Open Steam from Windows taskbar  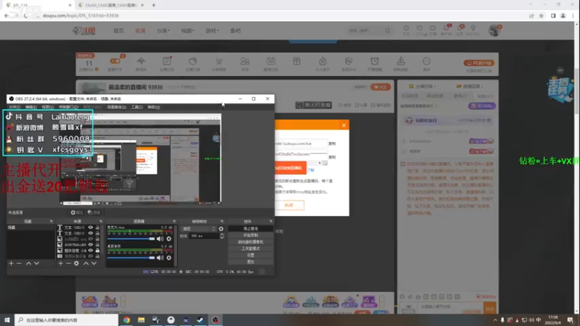point(200,320)
